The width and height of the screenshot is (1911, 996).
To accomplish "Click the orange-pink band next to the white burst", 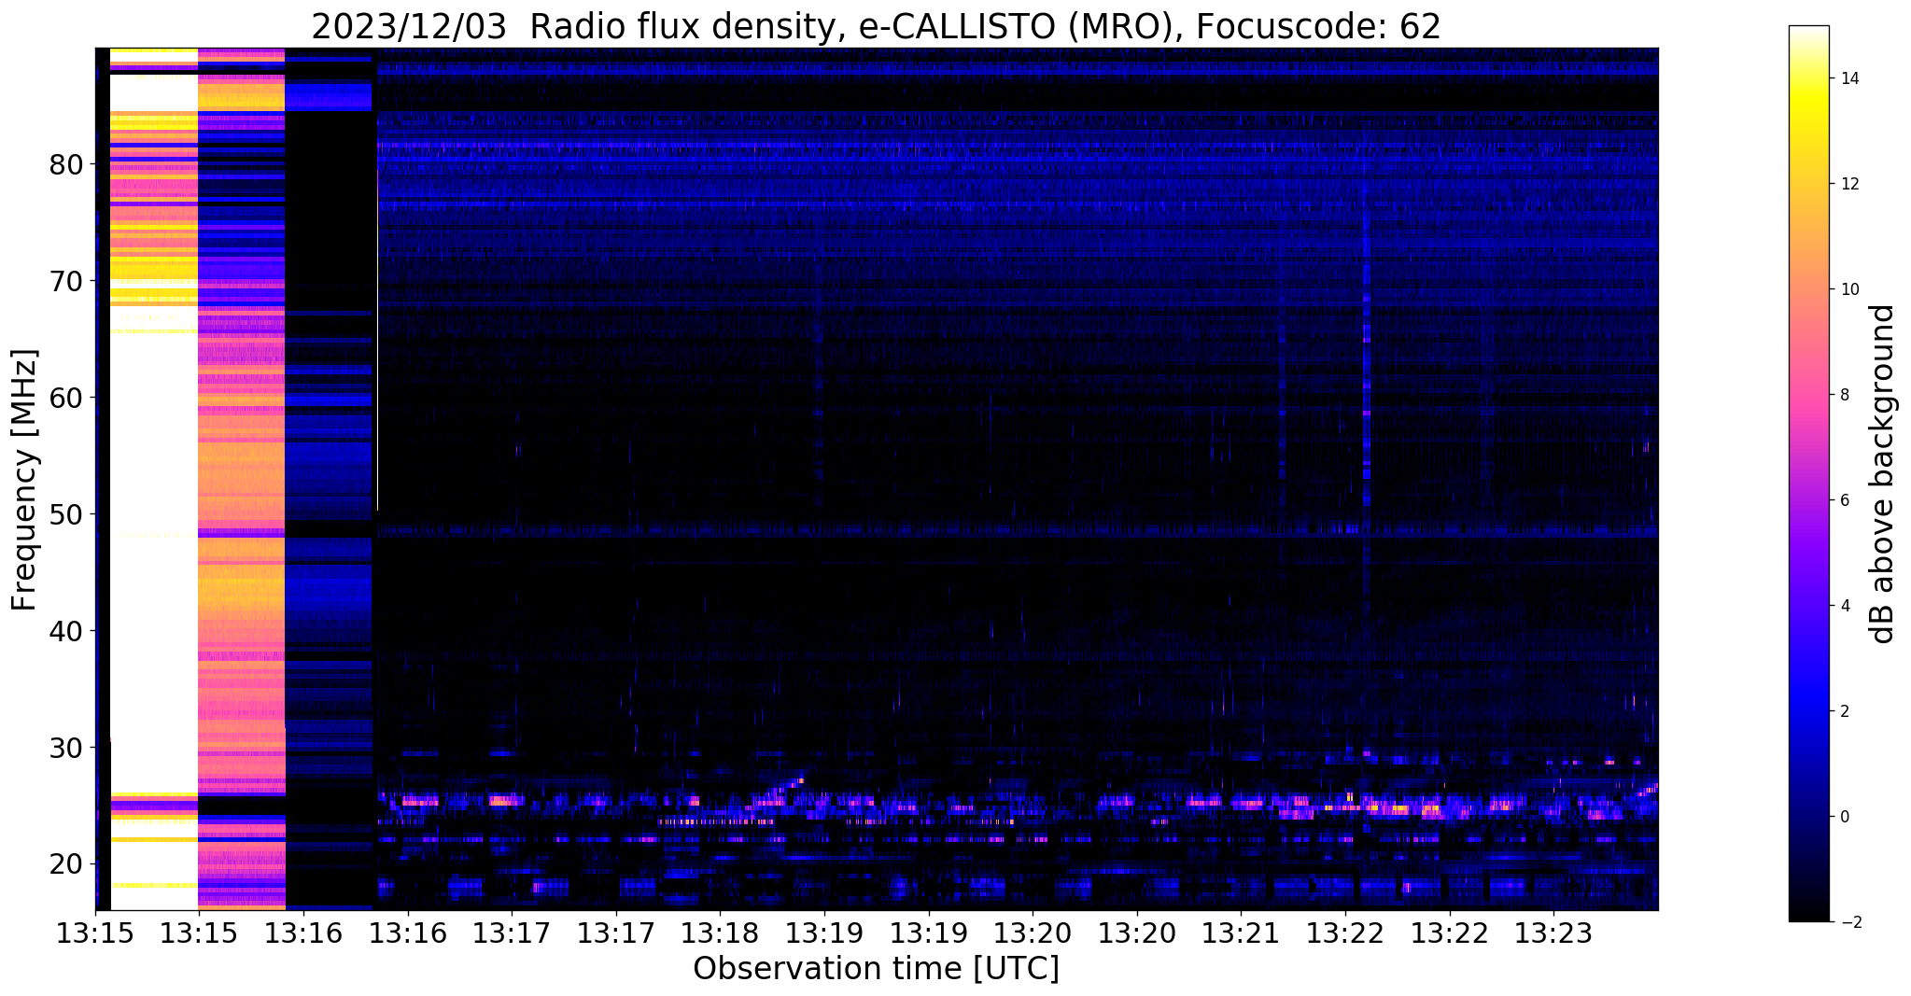I will point(241,479).
